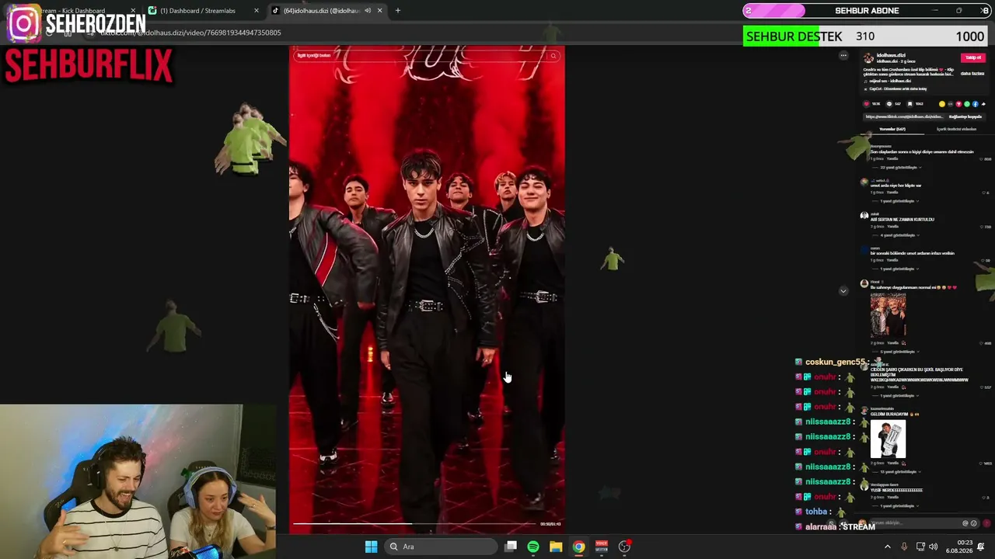Seek within the video progress bar
The image size is (995, 559).
tap(414, 524)
